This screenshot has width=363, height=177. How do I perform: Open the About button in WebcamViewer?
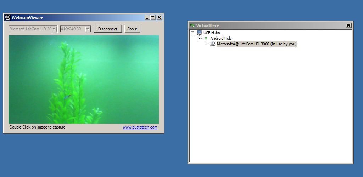click(x=132, y=29)
